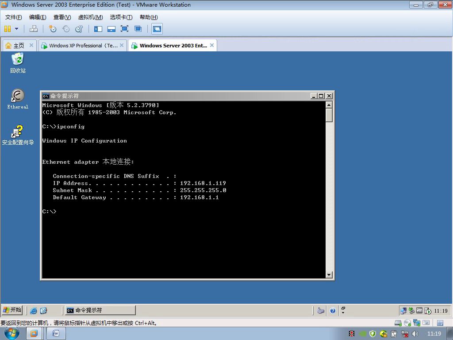Close the 主页 tab with its X
This screenshot has height=340, width=453.
tap(31, 45)
